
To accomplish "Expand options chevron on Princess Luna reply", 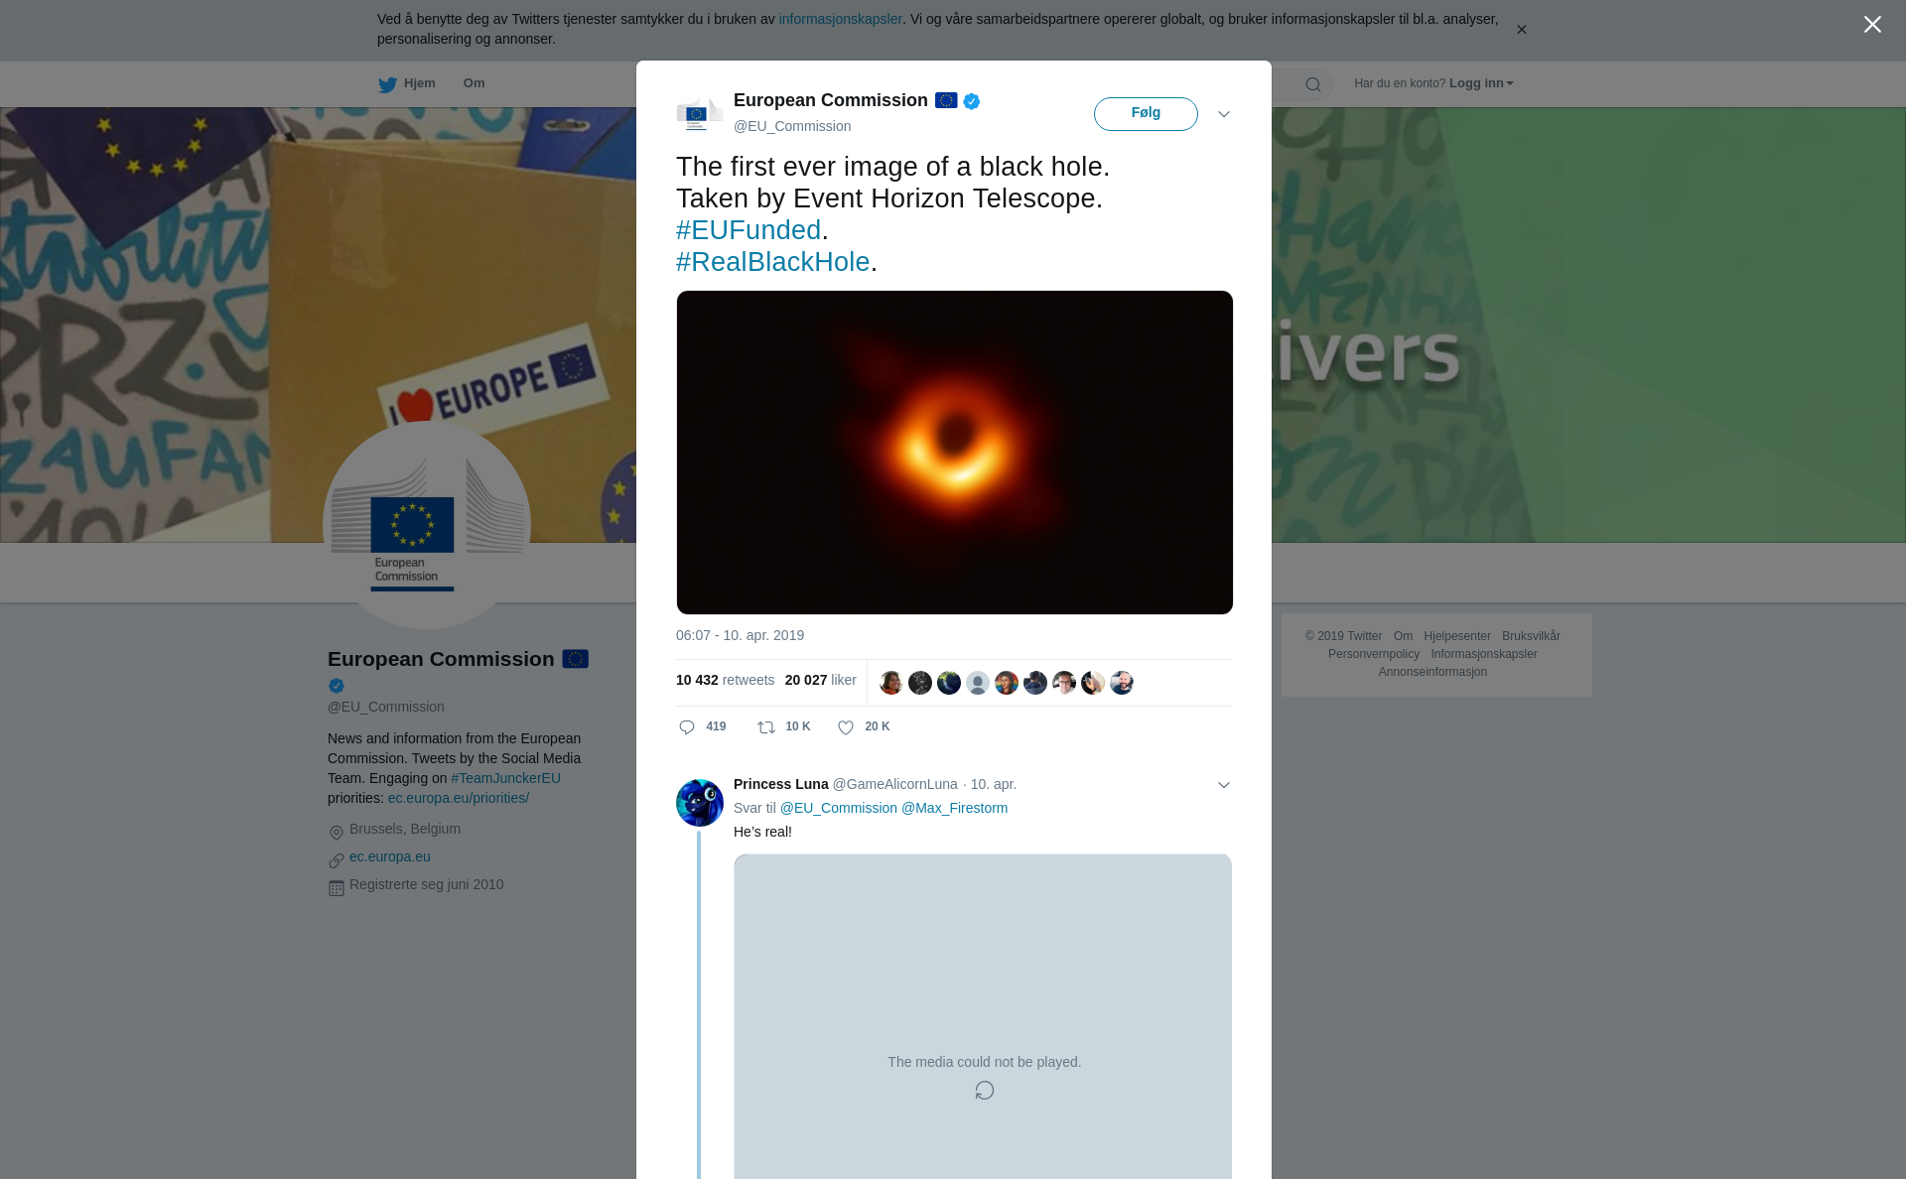I will pos(1224,785).
